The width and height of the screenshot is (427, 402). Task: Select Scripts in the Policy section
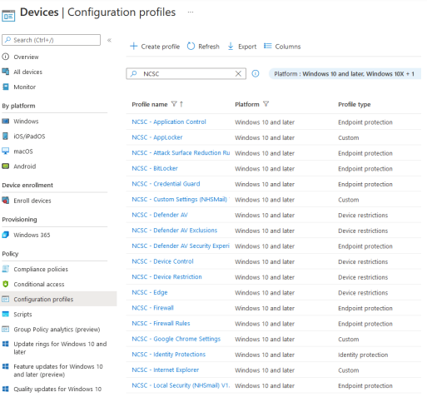tap(22, 315)
